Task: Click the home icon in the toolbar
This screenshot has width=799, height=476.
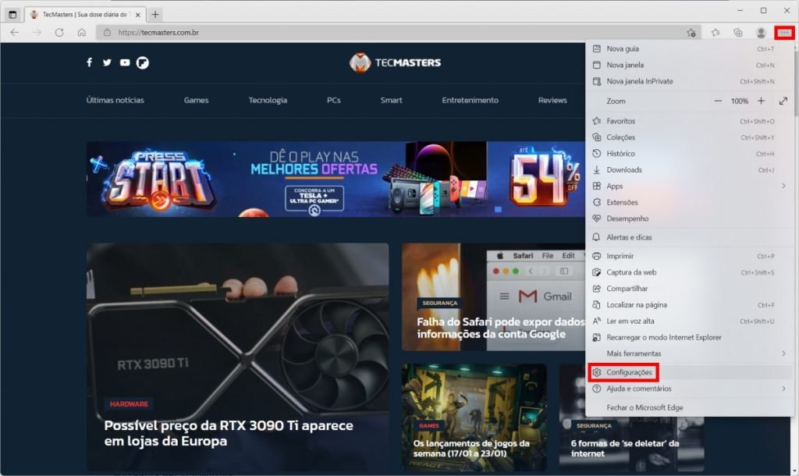Action: 81,32
